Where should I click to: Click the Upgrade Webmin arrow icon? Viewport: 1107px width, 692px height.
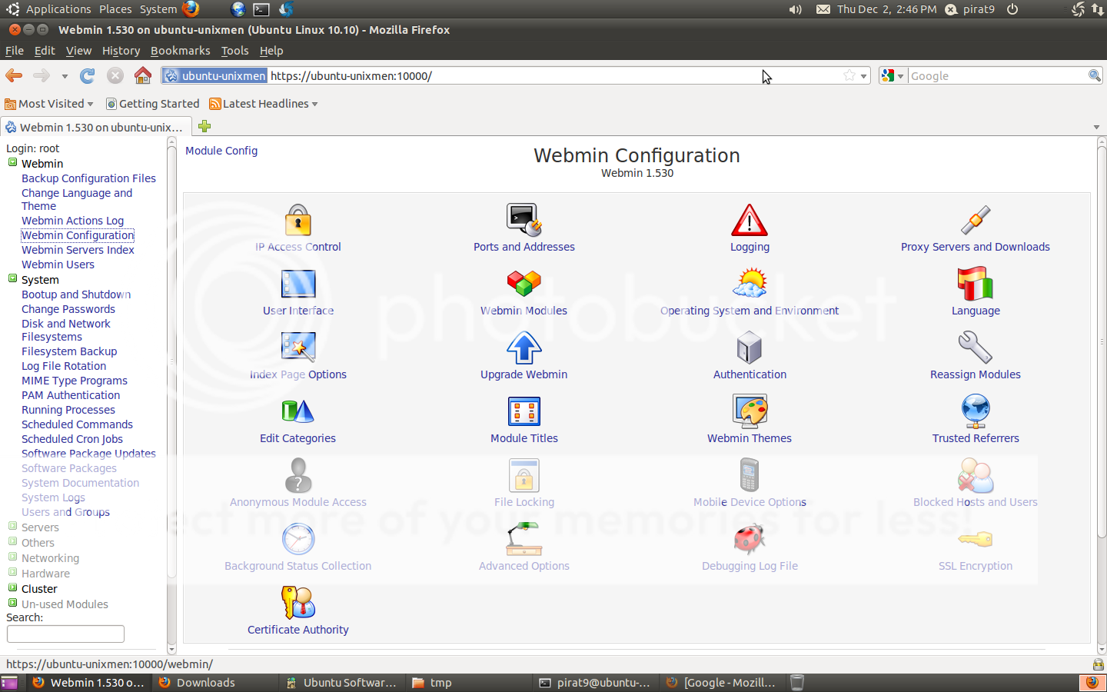pyautogui.click(x=524, y=348)
